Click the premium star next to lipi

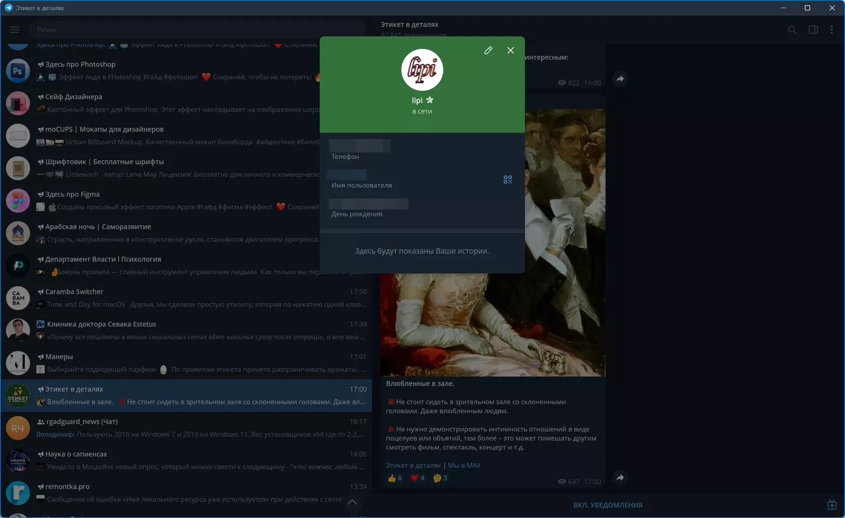point(430,100)
